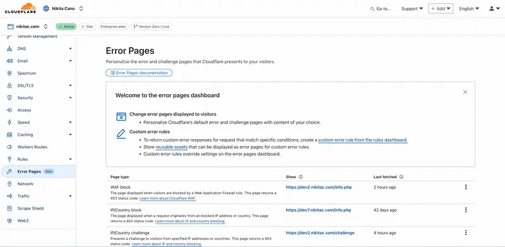Viewport: 505px width, 247px height.
Task: Click the Spectrum shield icon in sidebar
Action: pos(9,73)
